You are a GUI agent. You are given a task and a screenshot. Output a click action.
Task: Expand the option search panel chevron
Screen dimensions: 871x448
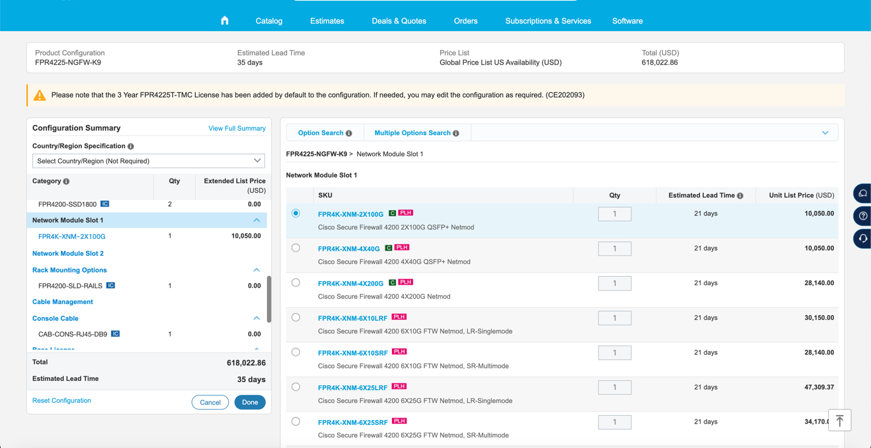(825, 133)
